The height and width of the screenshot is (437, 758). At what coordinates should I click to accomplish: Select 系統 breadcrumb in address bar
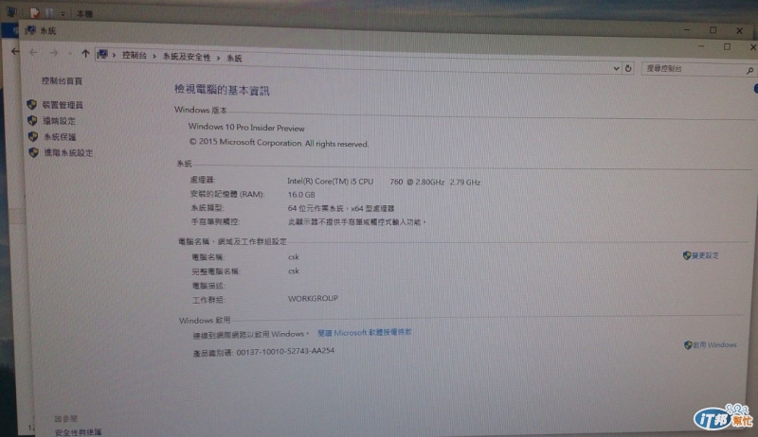point(234,59)
